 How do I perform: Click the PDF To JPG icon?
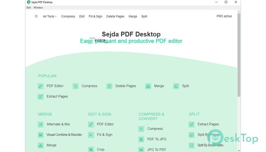pos(141,139)
